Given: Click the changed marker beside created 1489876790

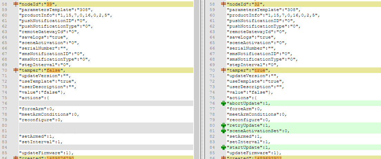Looking at the screenshot, I should click(16, 157).
